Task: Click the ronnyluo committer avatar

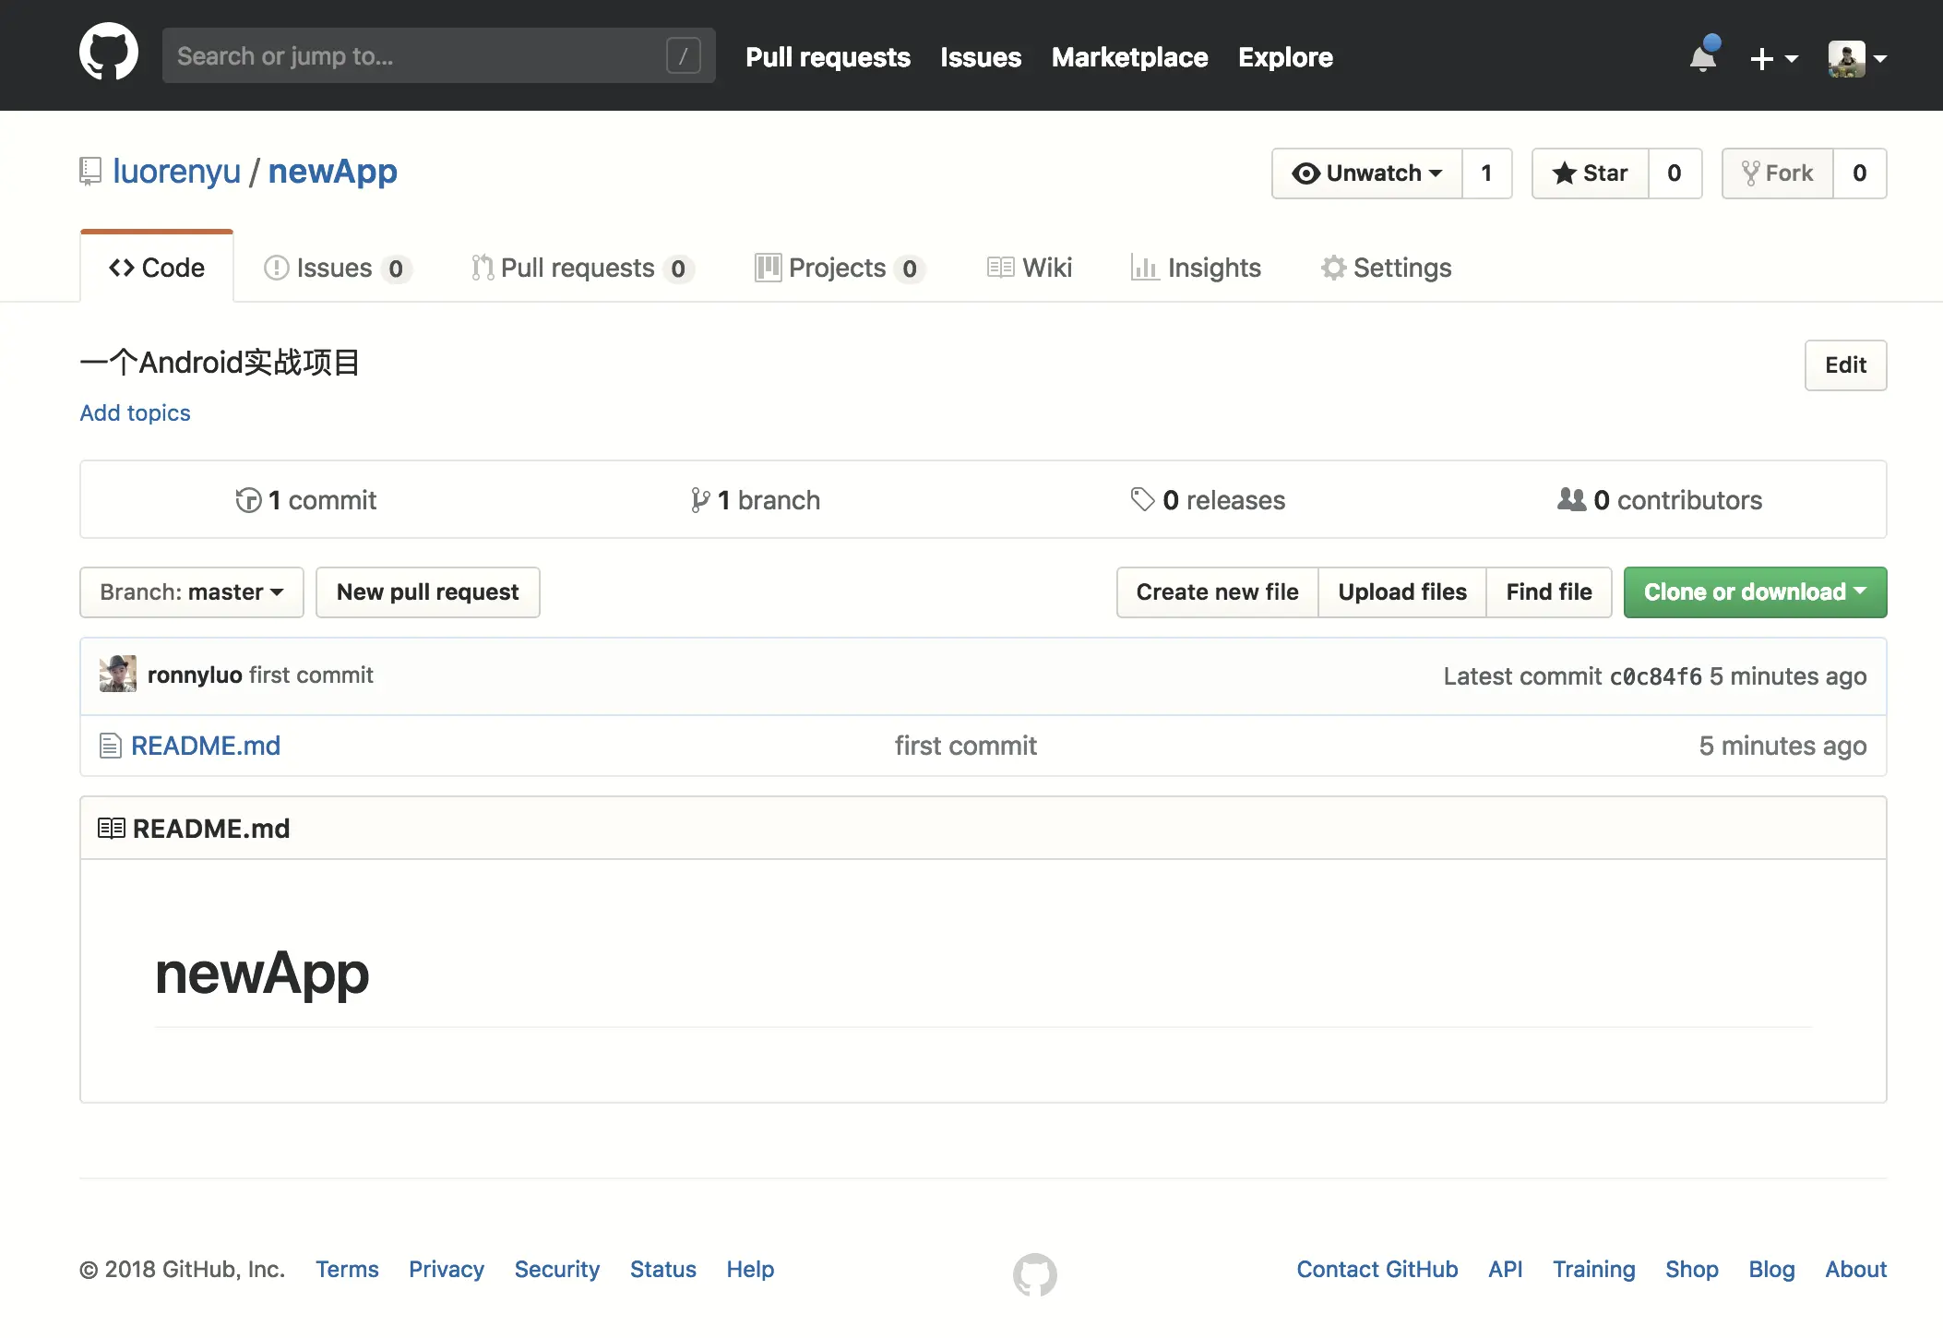Action: pos(118,675)
